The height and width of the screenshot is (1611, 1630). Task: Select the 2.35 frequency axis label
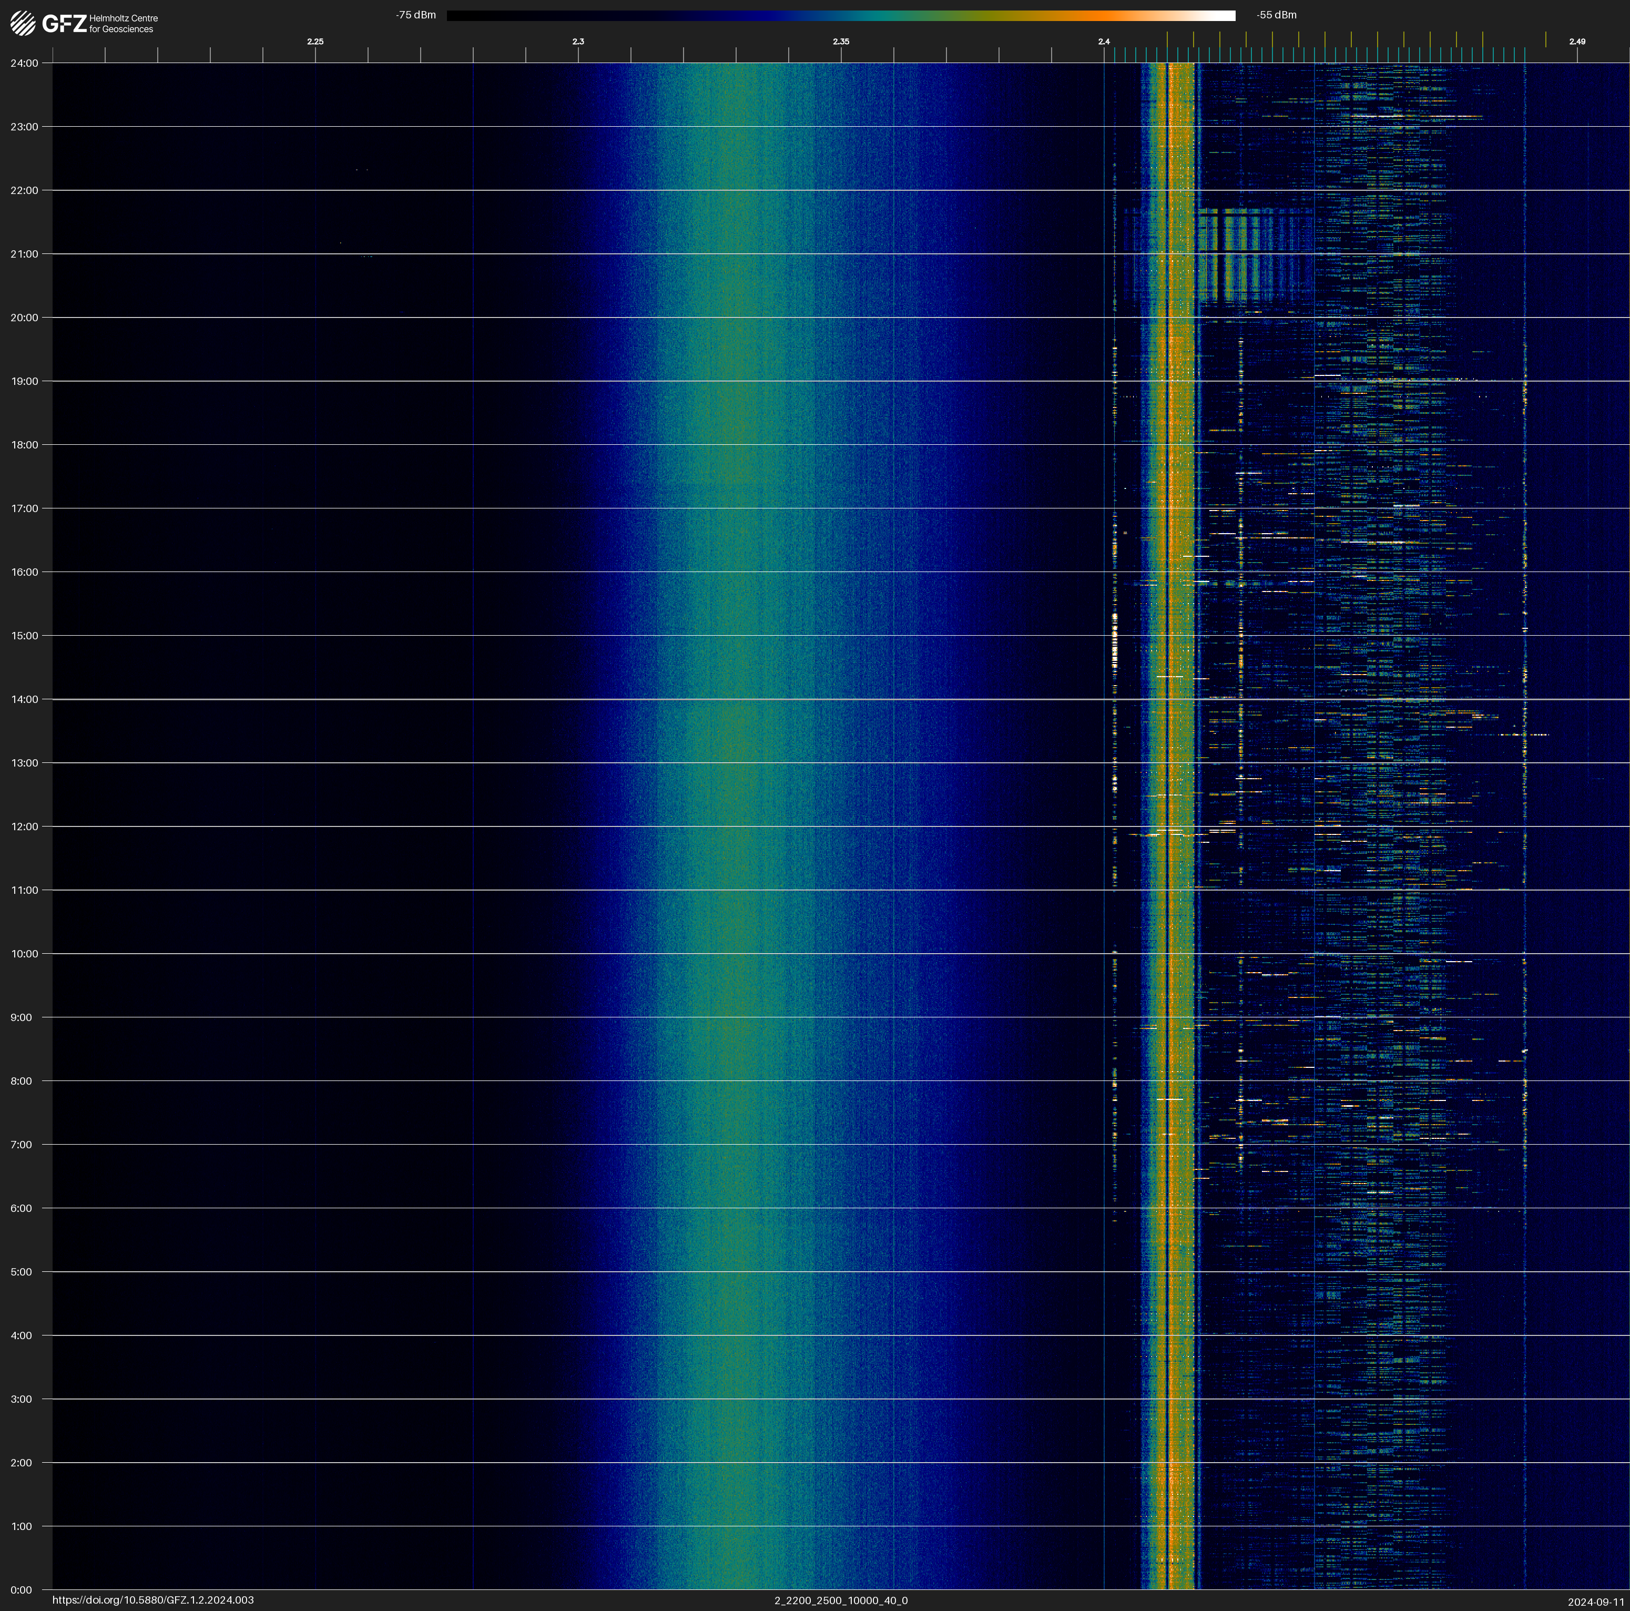[840, 42]
